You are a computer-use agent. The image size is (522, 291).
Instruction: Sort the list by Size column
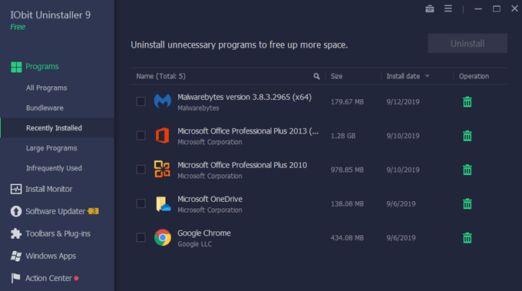tap(336, 76)
